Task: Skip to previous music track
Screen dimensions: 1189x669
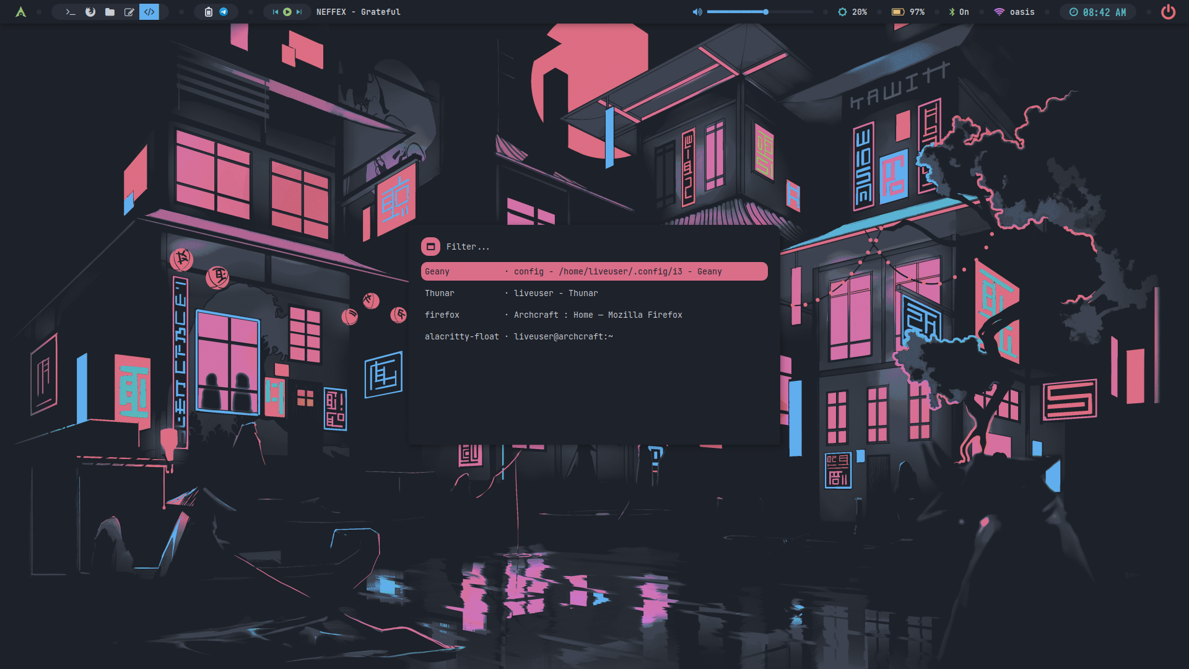Action: (x=276, y=12)
